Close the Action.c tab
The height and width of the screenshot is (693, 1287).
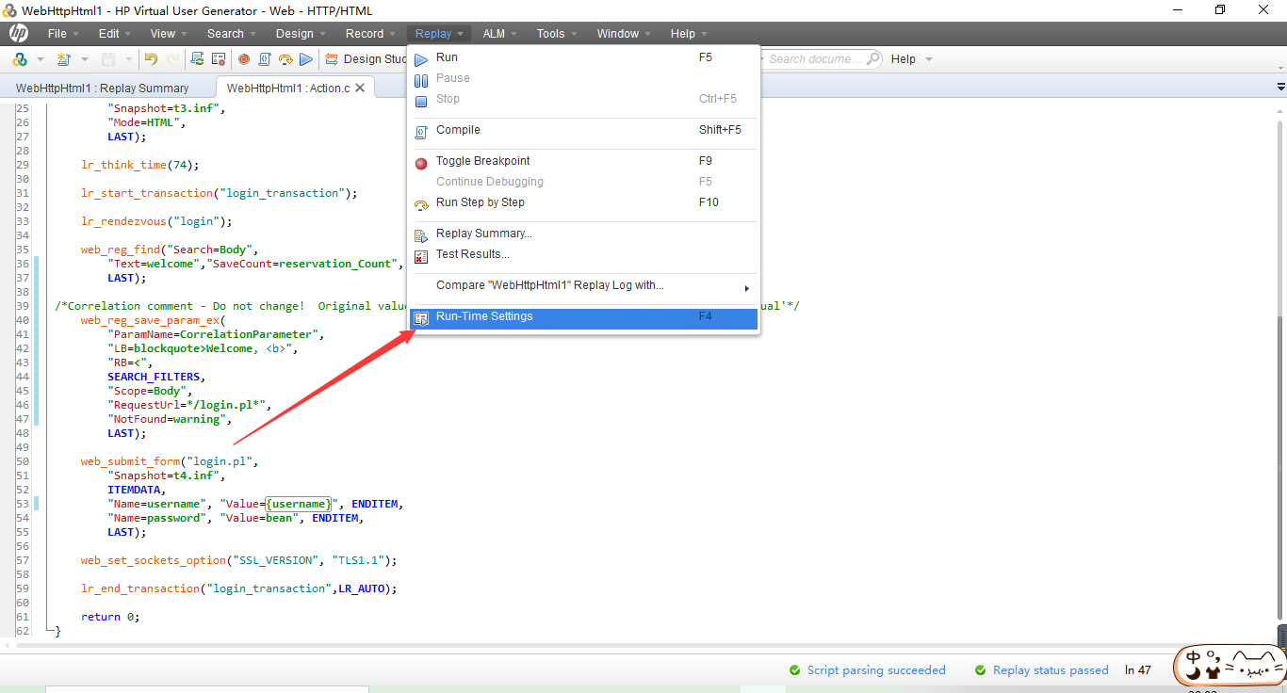pos(361,88)
